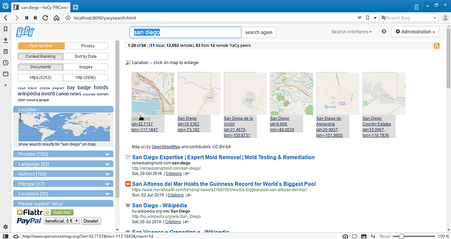Open the RSS feed icon for results
Viewport: 451px width, 239px height.
pyautogui.click(x=437, y=46)
